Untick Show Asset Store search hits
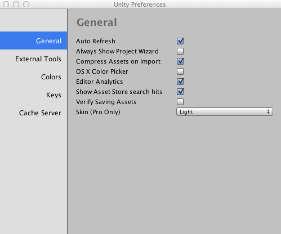This screenshot has width=281, height=234. 180,92
